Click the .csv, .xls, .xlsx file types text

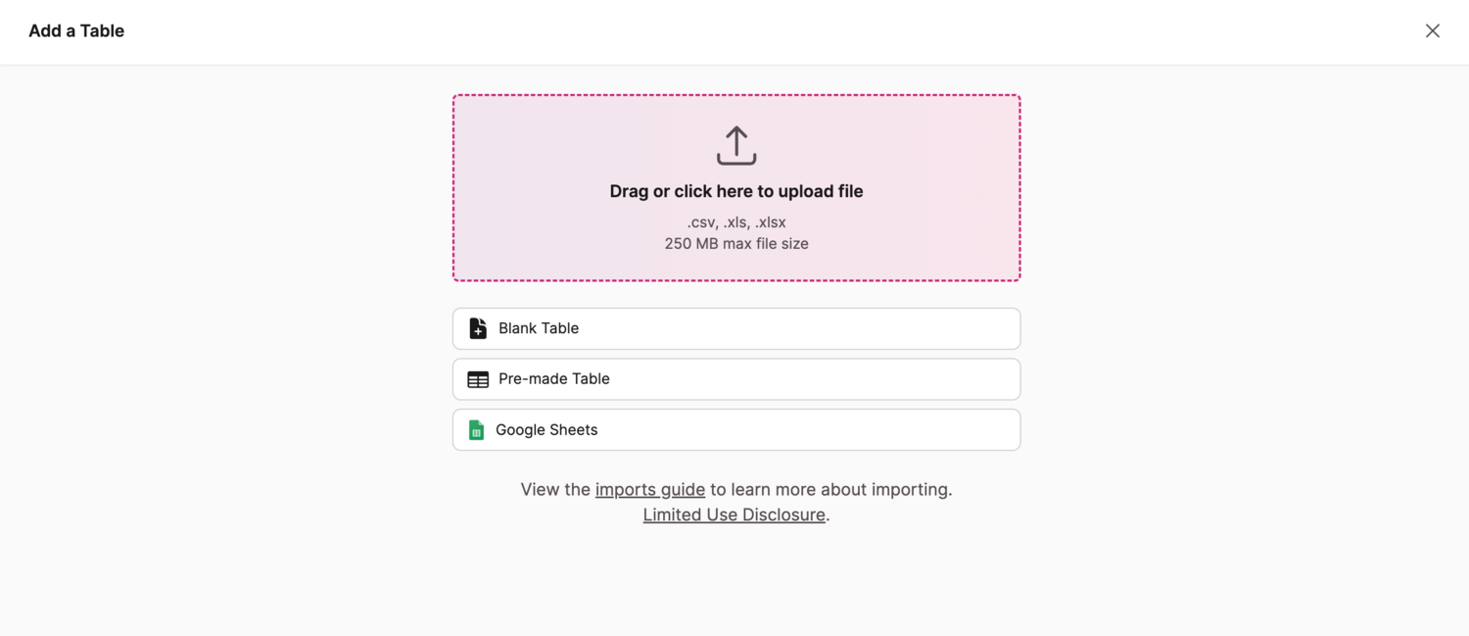click(736, 222)
